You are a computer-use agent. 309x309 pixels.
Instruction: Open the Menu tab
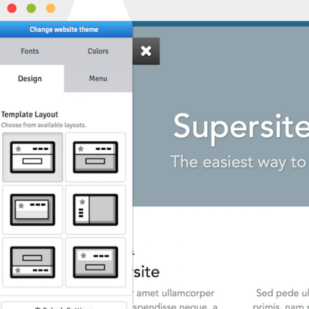click(98, 78)
